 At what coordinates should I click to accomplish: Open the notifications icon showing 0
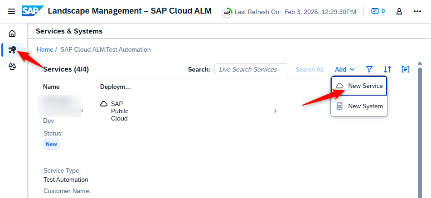pyautogui.click(x=378, y=11)
